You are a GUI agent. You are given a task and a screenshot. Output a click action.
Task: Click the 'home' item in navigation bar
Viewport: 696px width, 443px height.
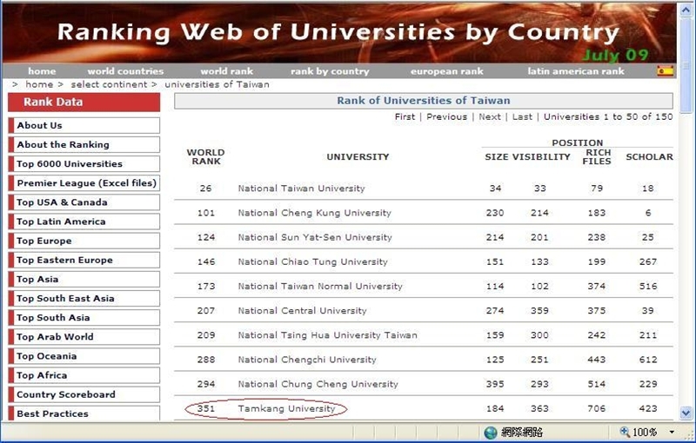[x=42, y=71]
